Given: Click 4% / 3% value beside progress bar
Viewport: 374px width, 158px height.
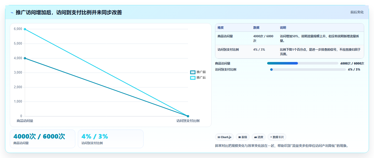Looking at the screenshot, I should tap(354, 70).
